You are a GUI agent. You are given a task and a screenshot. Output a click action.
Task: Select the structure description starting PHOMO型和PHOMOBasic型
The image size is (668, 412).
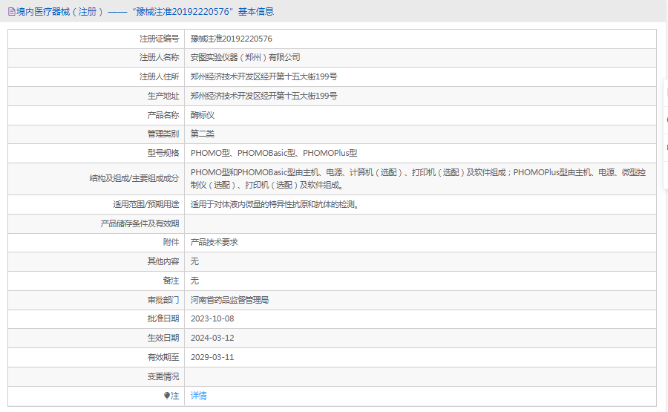(419, 178)
